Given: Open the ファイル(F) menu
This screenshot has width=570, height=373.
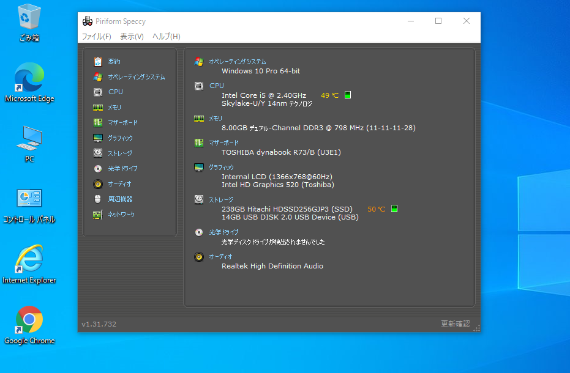Looking at the screenshot, I should coord(96,36).
